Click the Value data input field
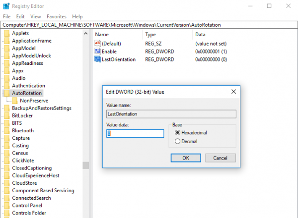Screen dimensions: 298x218 (135, 133)
